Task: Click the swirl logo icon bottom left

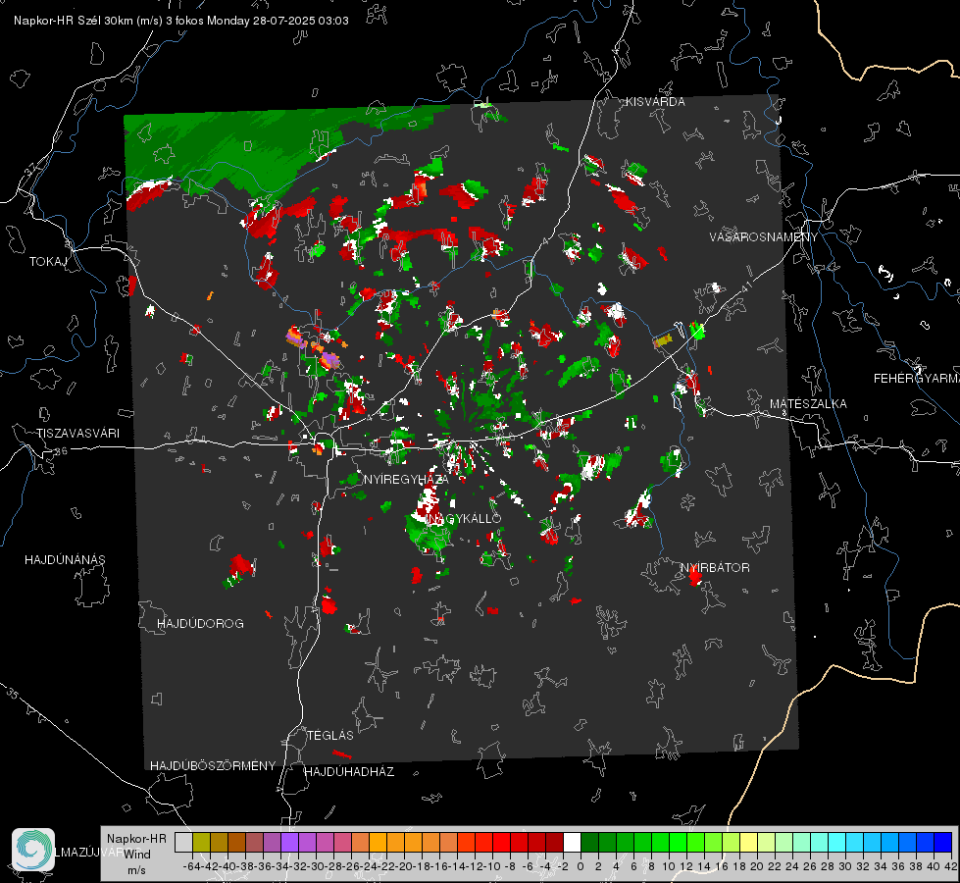Action: [33, 850]
